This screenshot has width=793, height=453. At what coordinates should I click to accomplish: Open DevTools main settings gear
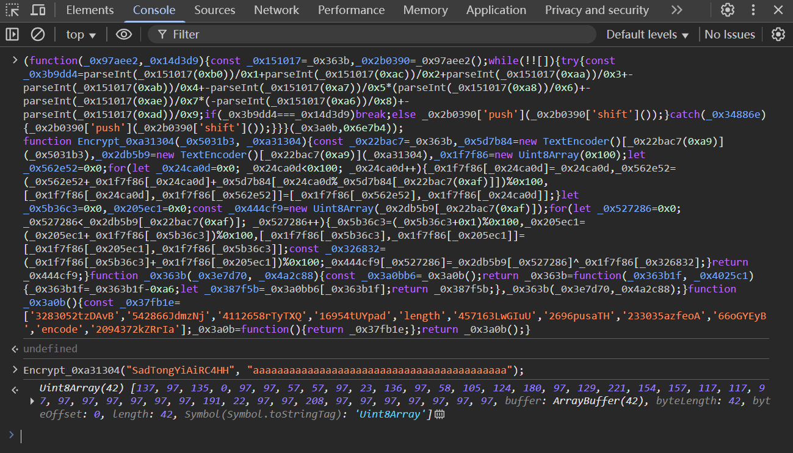[x=727, y=10]
